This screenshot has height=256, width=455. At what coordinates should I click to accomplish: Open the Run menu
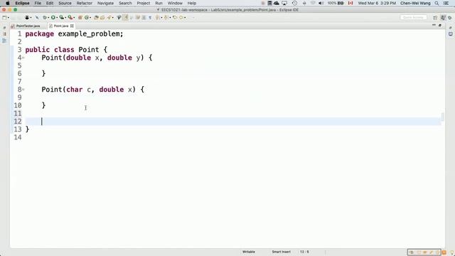(x=159, y=3)
